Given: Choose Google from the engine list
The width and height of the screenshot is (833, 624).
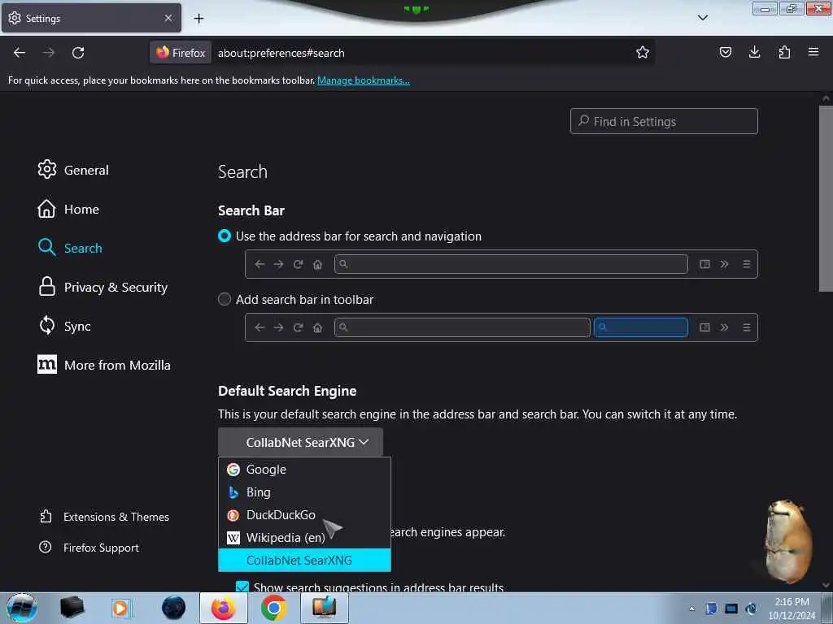Looking at the screenshot, I should [x=304, y=470].
